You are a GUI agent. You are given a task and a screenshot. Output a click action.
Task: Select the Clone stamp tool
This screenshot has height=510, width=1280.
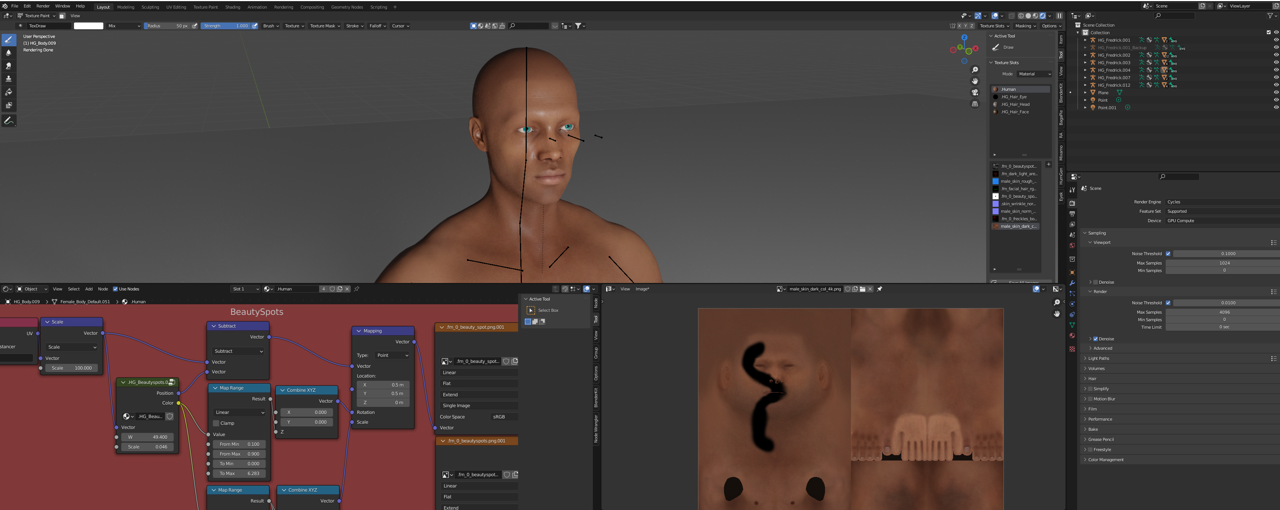8,79
